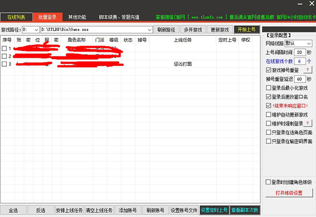The width and height of the screenshot is (316, 217).
Task: Click the 上号间隔时间 field with 20
Action: click(300, 53)
